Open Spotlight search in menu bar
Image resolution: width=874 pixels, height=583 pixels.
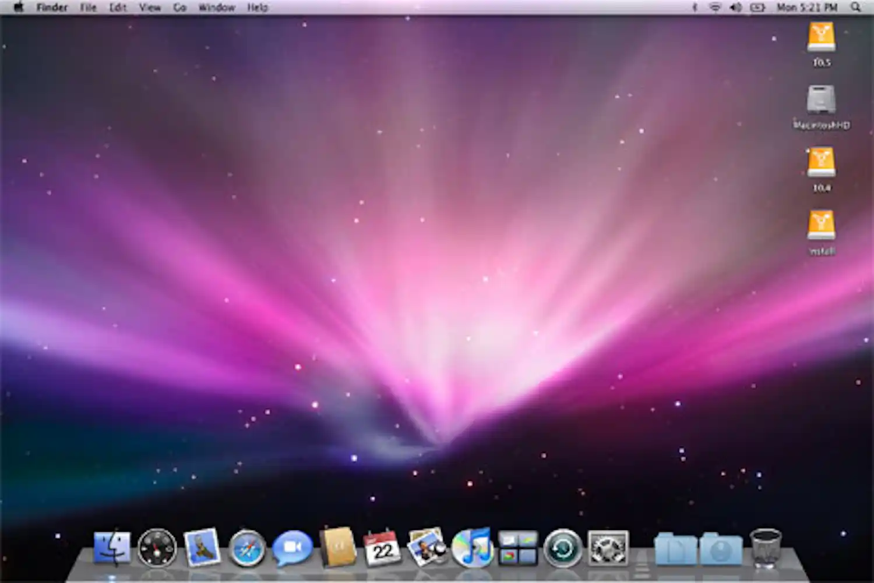point(855,7)
